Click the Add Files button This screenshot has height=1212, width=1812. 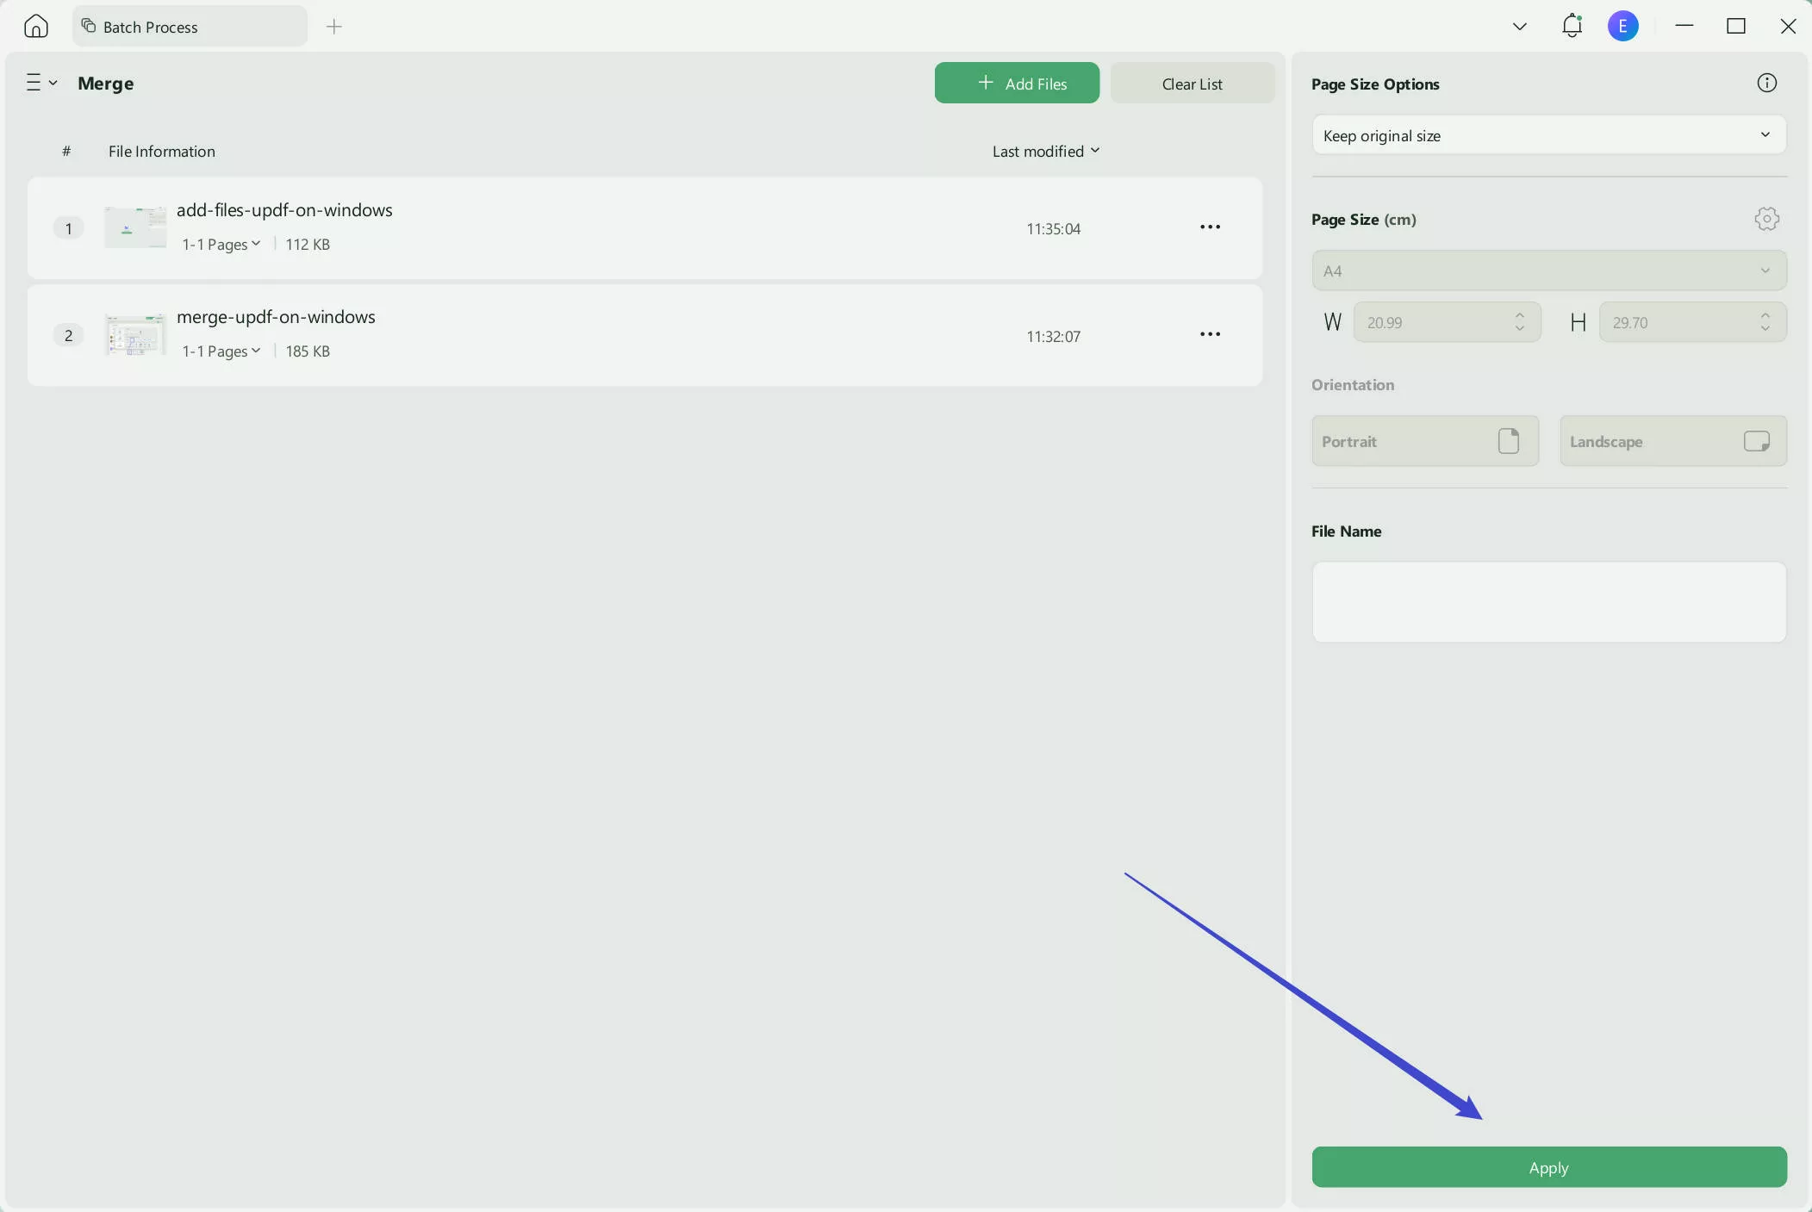click(x=1017, y=84)
